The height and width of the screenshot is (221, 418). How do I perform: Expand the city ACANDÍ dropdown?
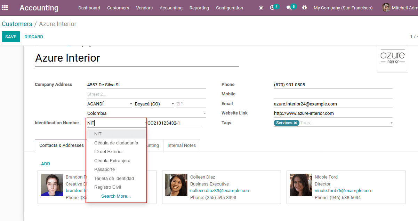[x=131, y=104]
